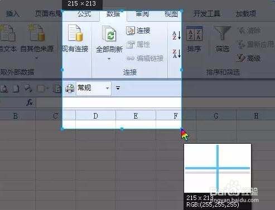This screenshot has width=275, height=210.
Task: Click the 属性 properties button
Action: (x=138, y=45)
